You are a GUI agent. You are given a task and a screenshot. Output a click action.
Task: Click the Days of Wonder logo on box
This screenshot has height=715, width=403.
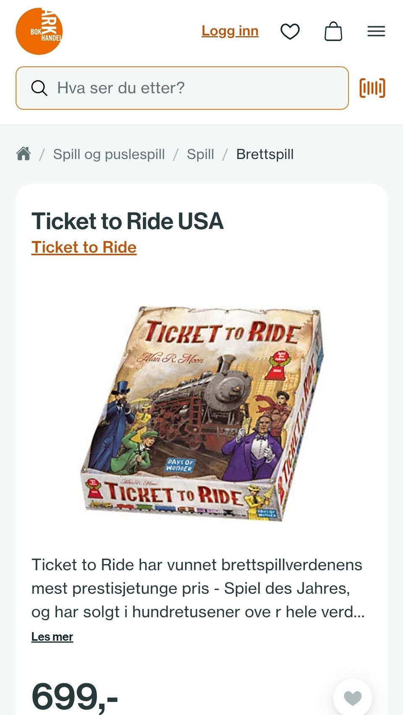click(x=179, y=465)
